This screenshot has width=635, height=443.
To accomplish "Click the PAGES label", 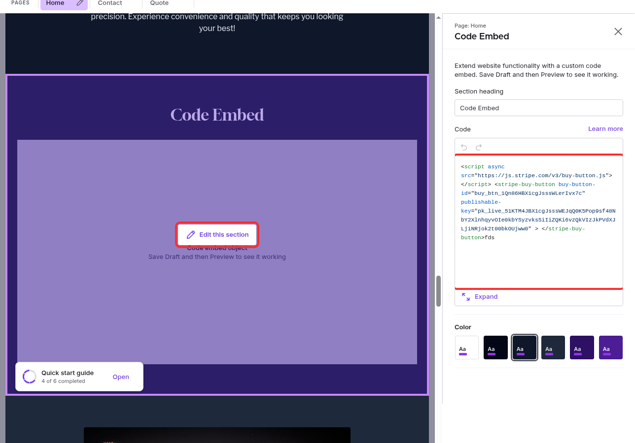I will click(20, 3).
